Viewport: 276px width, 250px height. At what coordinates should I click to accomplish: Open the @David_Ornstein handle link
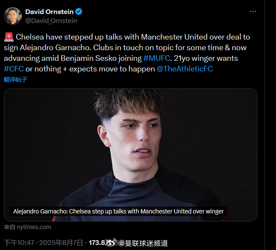pyautogui.click(x=51, y=21)
